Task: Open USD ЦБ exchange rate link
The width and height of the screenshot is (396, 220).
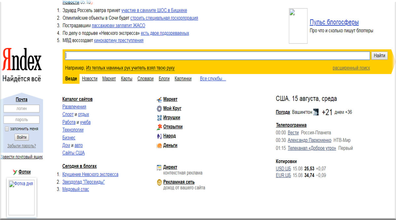Action: pos(283,169)
